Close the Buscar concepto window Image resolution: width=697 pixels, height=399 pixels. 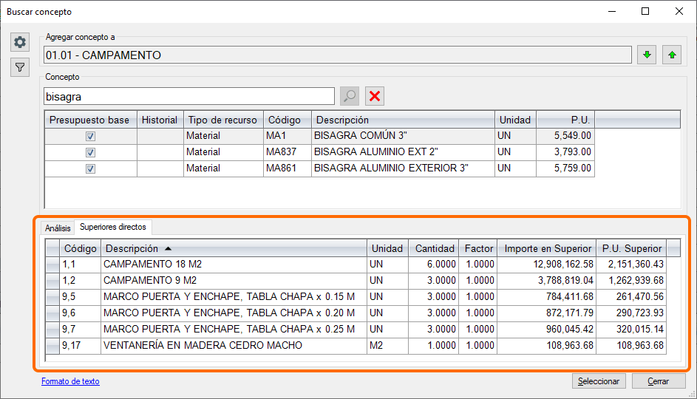[x=679, y=12]
